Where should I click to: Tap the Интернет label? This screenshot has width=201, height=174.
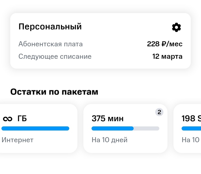tap(18, 140)
